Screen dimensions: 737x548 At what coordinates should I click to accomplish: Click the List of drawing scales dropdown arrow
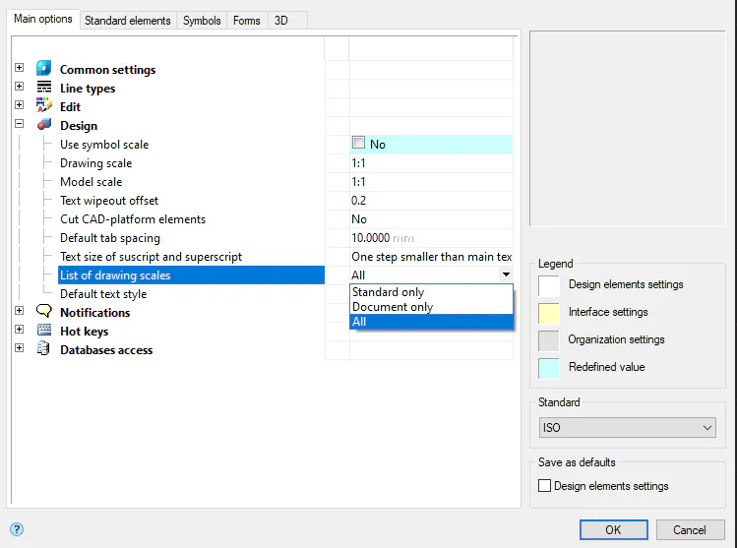coord(506,274)
